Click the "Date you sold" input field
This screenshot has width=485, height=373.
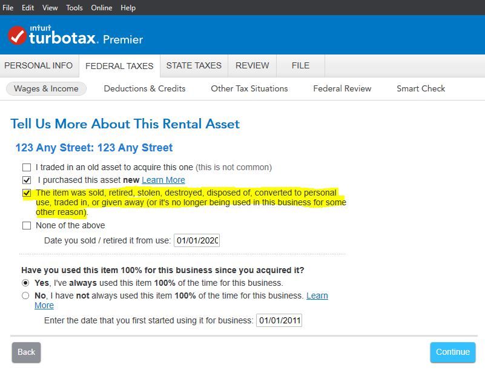[x=197, y=240]
